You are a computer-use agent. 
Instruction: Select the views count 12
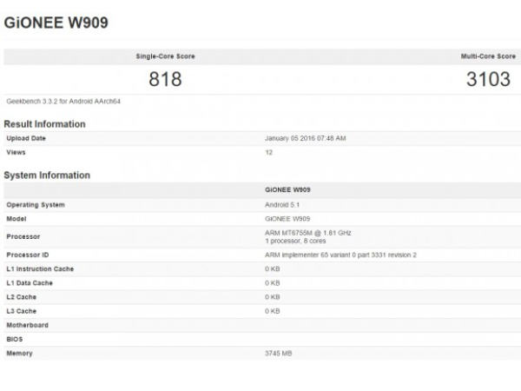coord(269,153)
